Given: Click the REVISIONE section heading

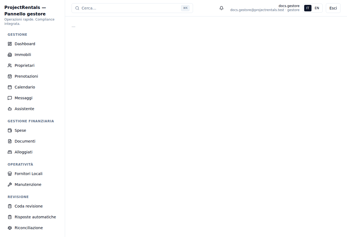Looking at the screenshot, I should pyautogui.click(x=18, y=197).
